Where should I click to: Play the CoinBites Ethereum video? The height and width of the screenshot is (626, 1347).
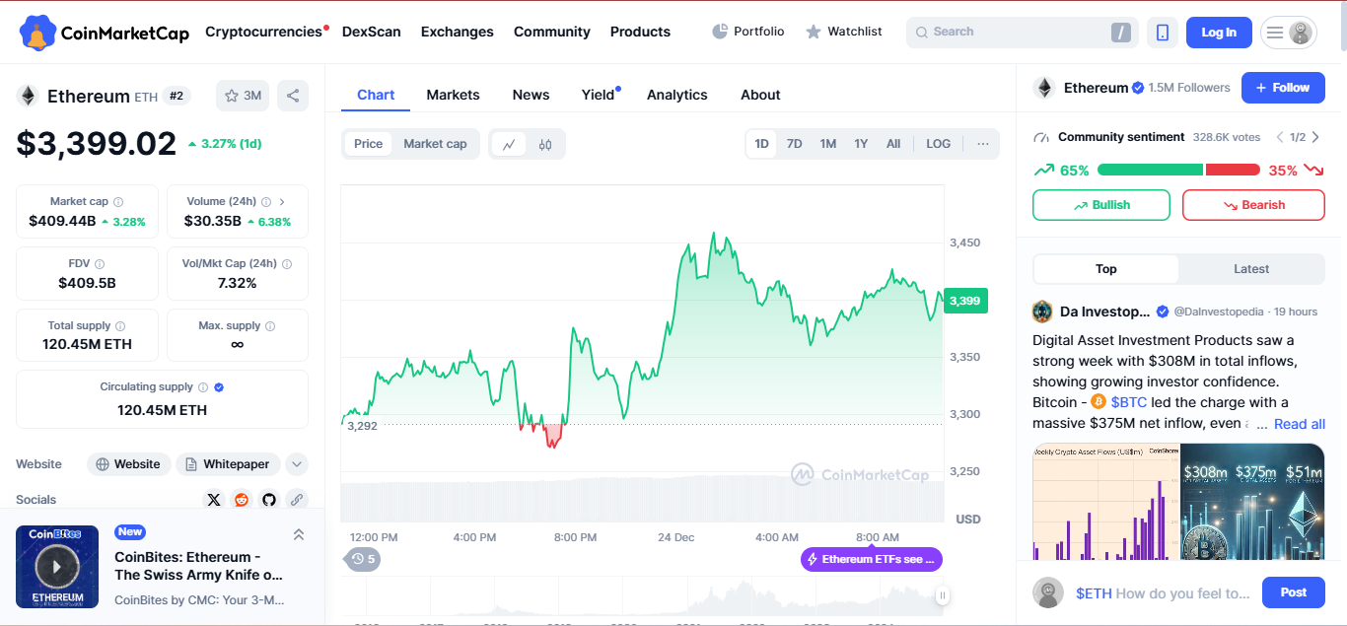[x=57, y=567]
